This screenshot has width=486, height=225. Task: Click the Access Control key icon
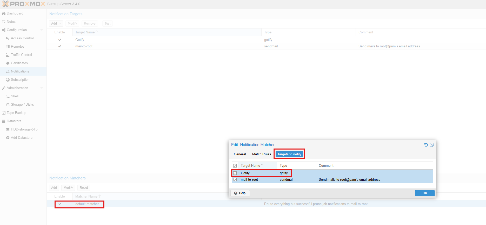click(8, 38)
